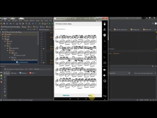Open the Code menu
157x118 pixels.
point(20,21)
